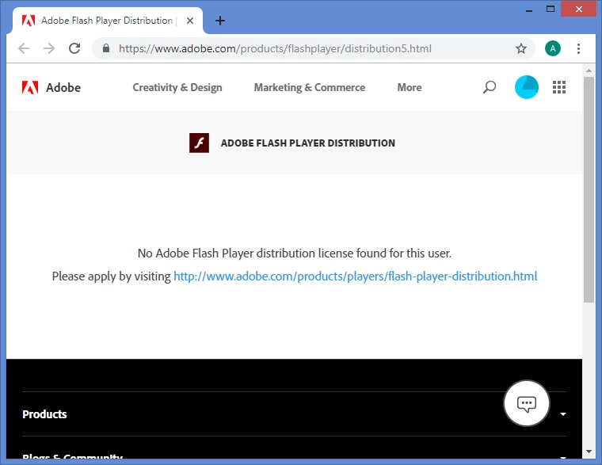Expand the Blogs & Community section arrow
The width and height of the screenshot is (602, 465).
click(x=563, y=458)
